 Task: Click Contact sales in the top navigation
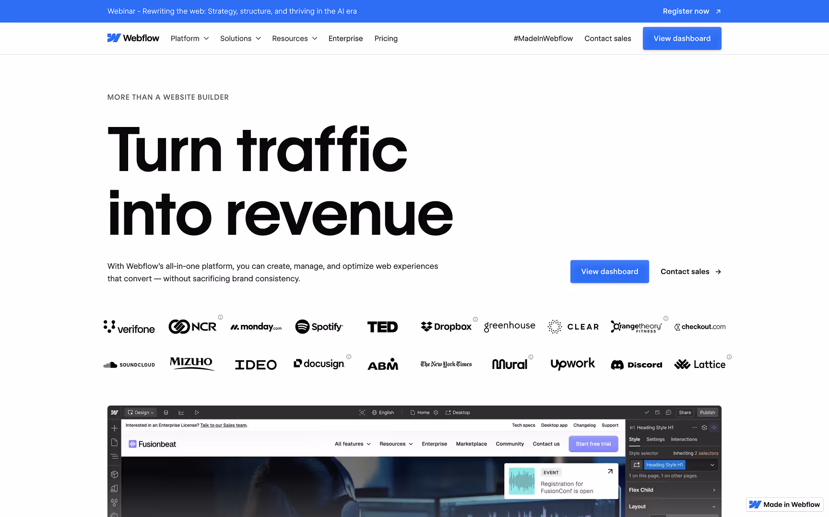(608, 38)
